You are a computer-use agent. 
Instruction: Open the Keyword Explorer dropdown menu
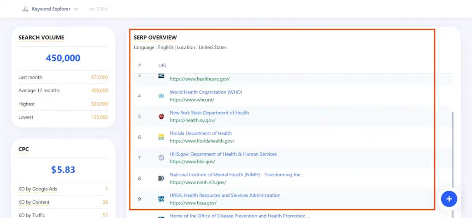(51, 9)
